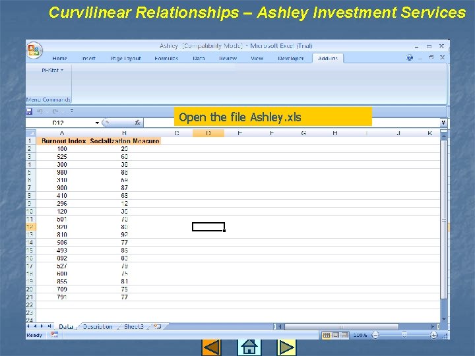Click the horizontal scrollbar thumb

[341, 326]
